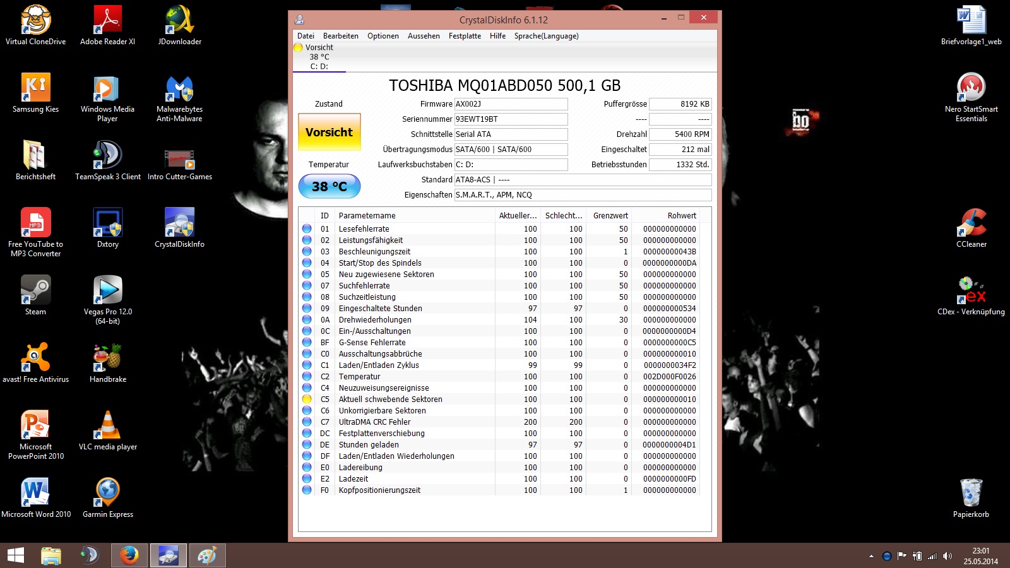Click the Windows Start button

[x=16, y=555]
